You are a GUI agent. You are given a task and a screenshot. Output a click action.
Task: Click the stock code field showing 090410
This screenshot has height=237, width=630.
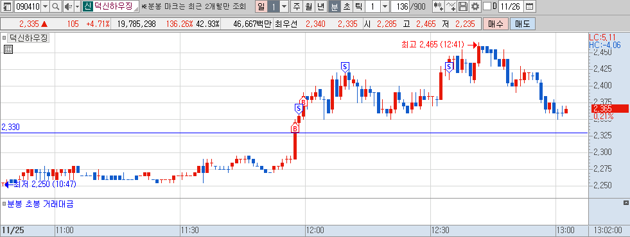tap(28, 6)
